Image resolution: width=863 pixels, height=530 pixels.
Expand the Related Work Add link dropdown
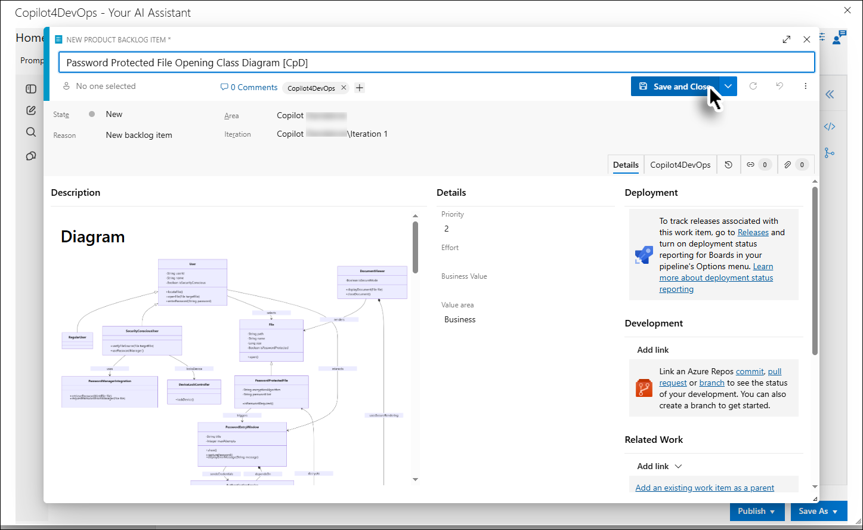(x=678, y=466)
